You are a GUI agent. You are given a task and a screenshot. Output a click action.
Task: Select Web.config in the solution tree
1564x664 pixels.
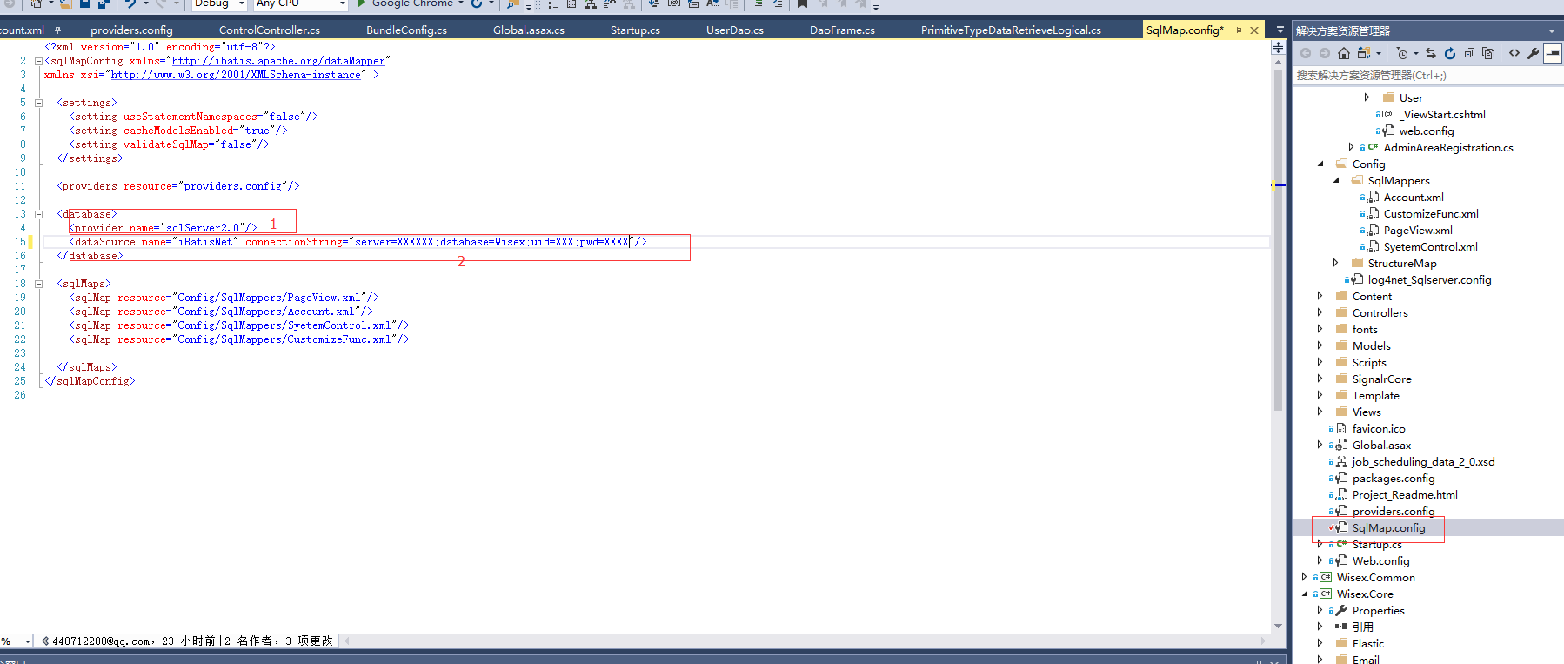coord(1381,561)
